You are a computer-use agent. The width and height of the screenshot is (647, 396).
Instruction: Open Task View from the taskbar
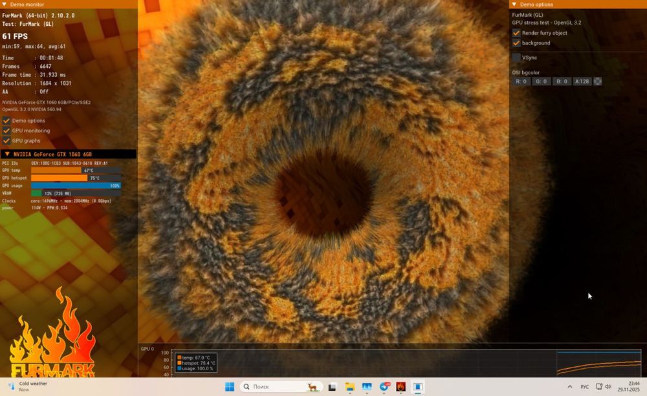(x=332, y=387)
